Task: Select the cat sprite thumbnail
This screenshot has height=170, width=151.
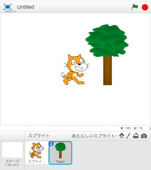Action: click(x=37, y=153)
